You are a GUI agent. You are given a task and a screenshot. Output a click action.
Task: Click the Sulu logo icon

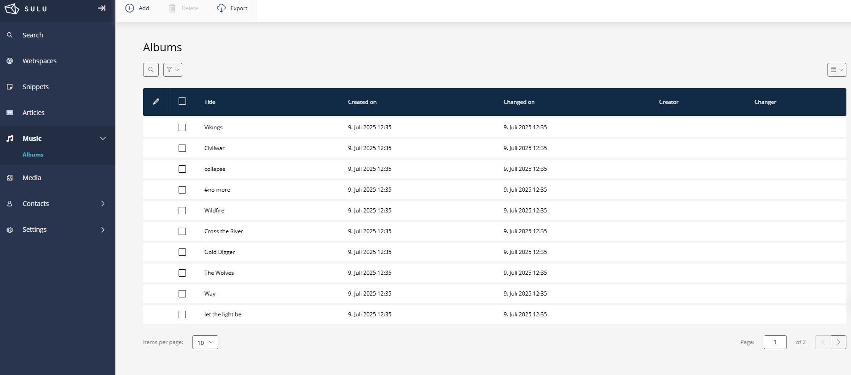(x=12, y=9)
